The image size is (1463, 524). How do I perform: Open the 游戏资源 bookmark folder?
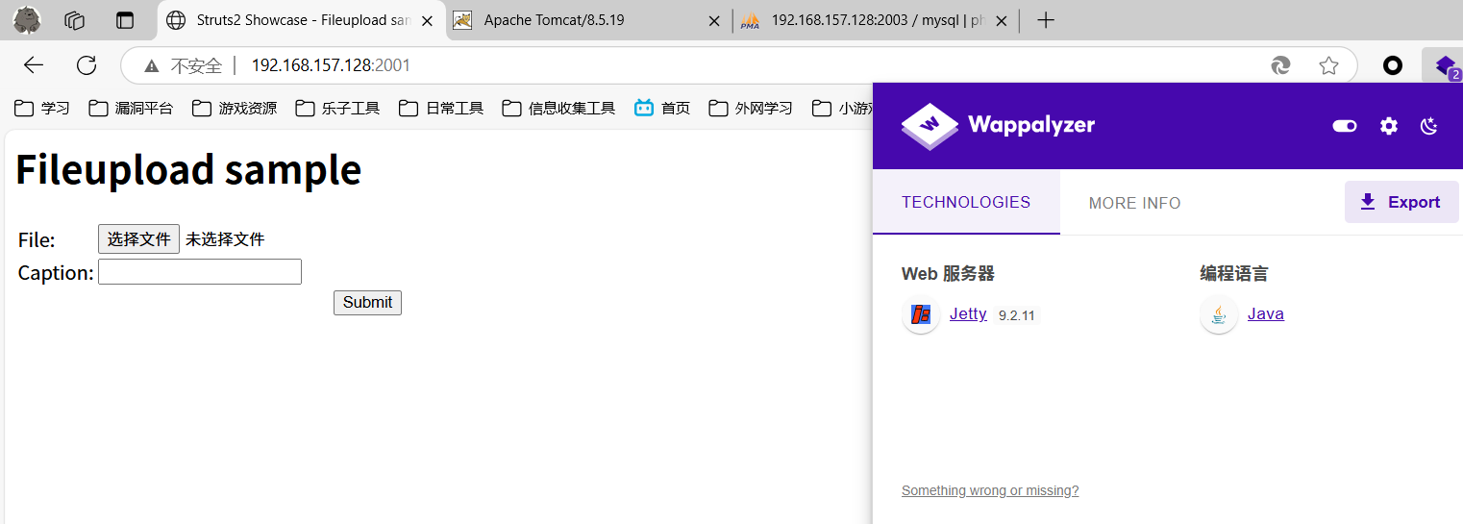click(235, 108)
